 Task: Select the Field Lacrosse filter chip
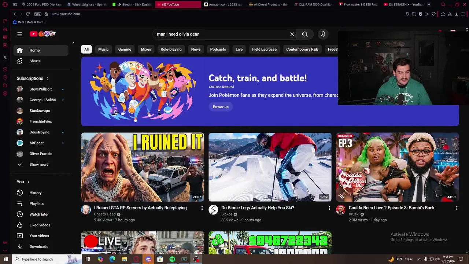[x=264, y=49]
